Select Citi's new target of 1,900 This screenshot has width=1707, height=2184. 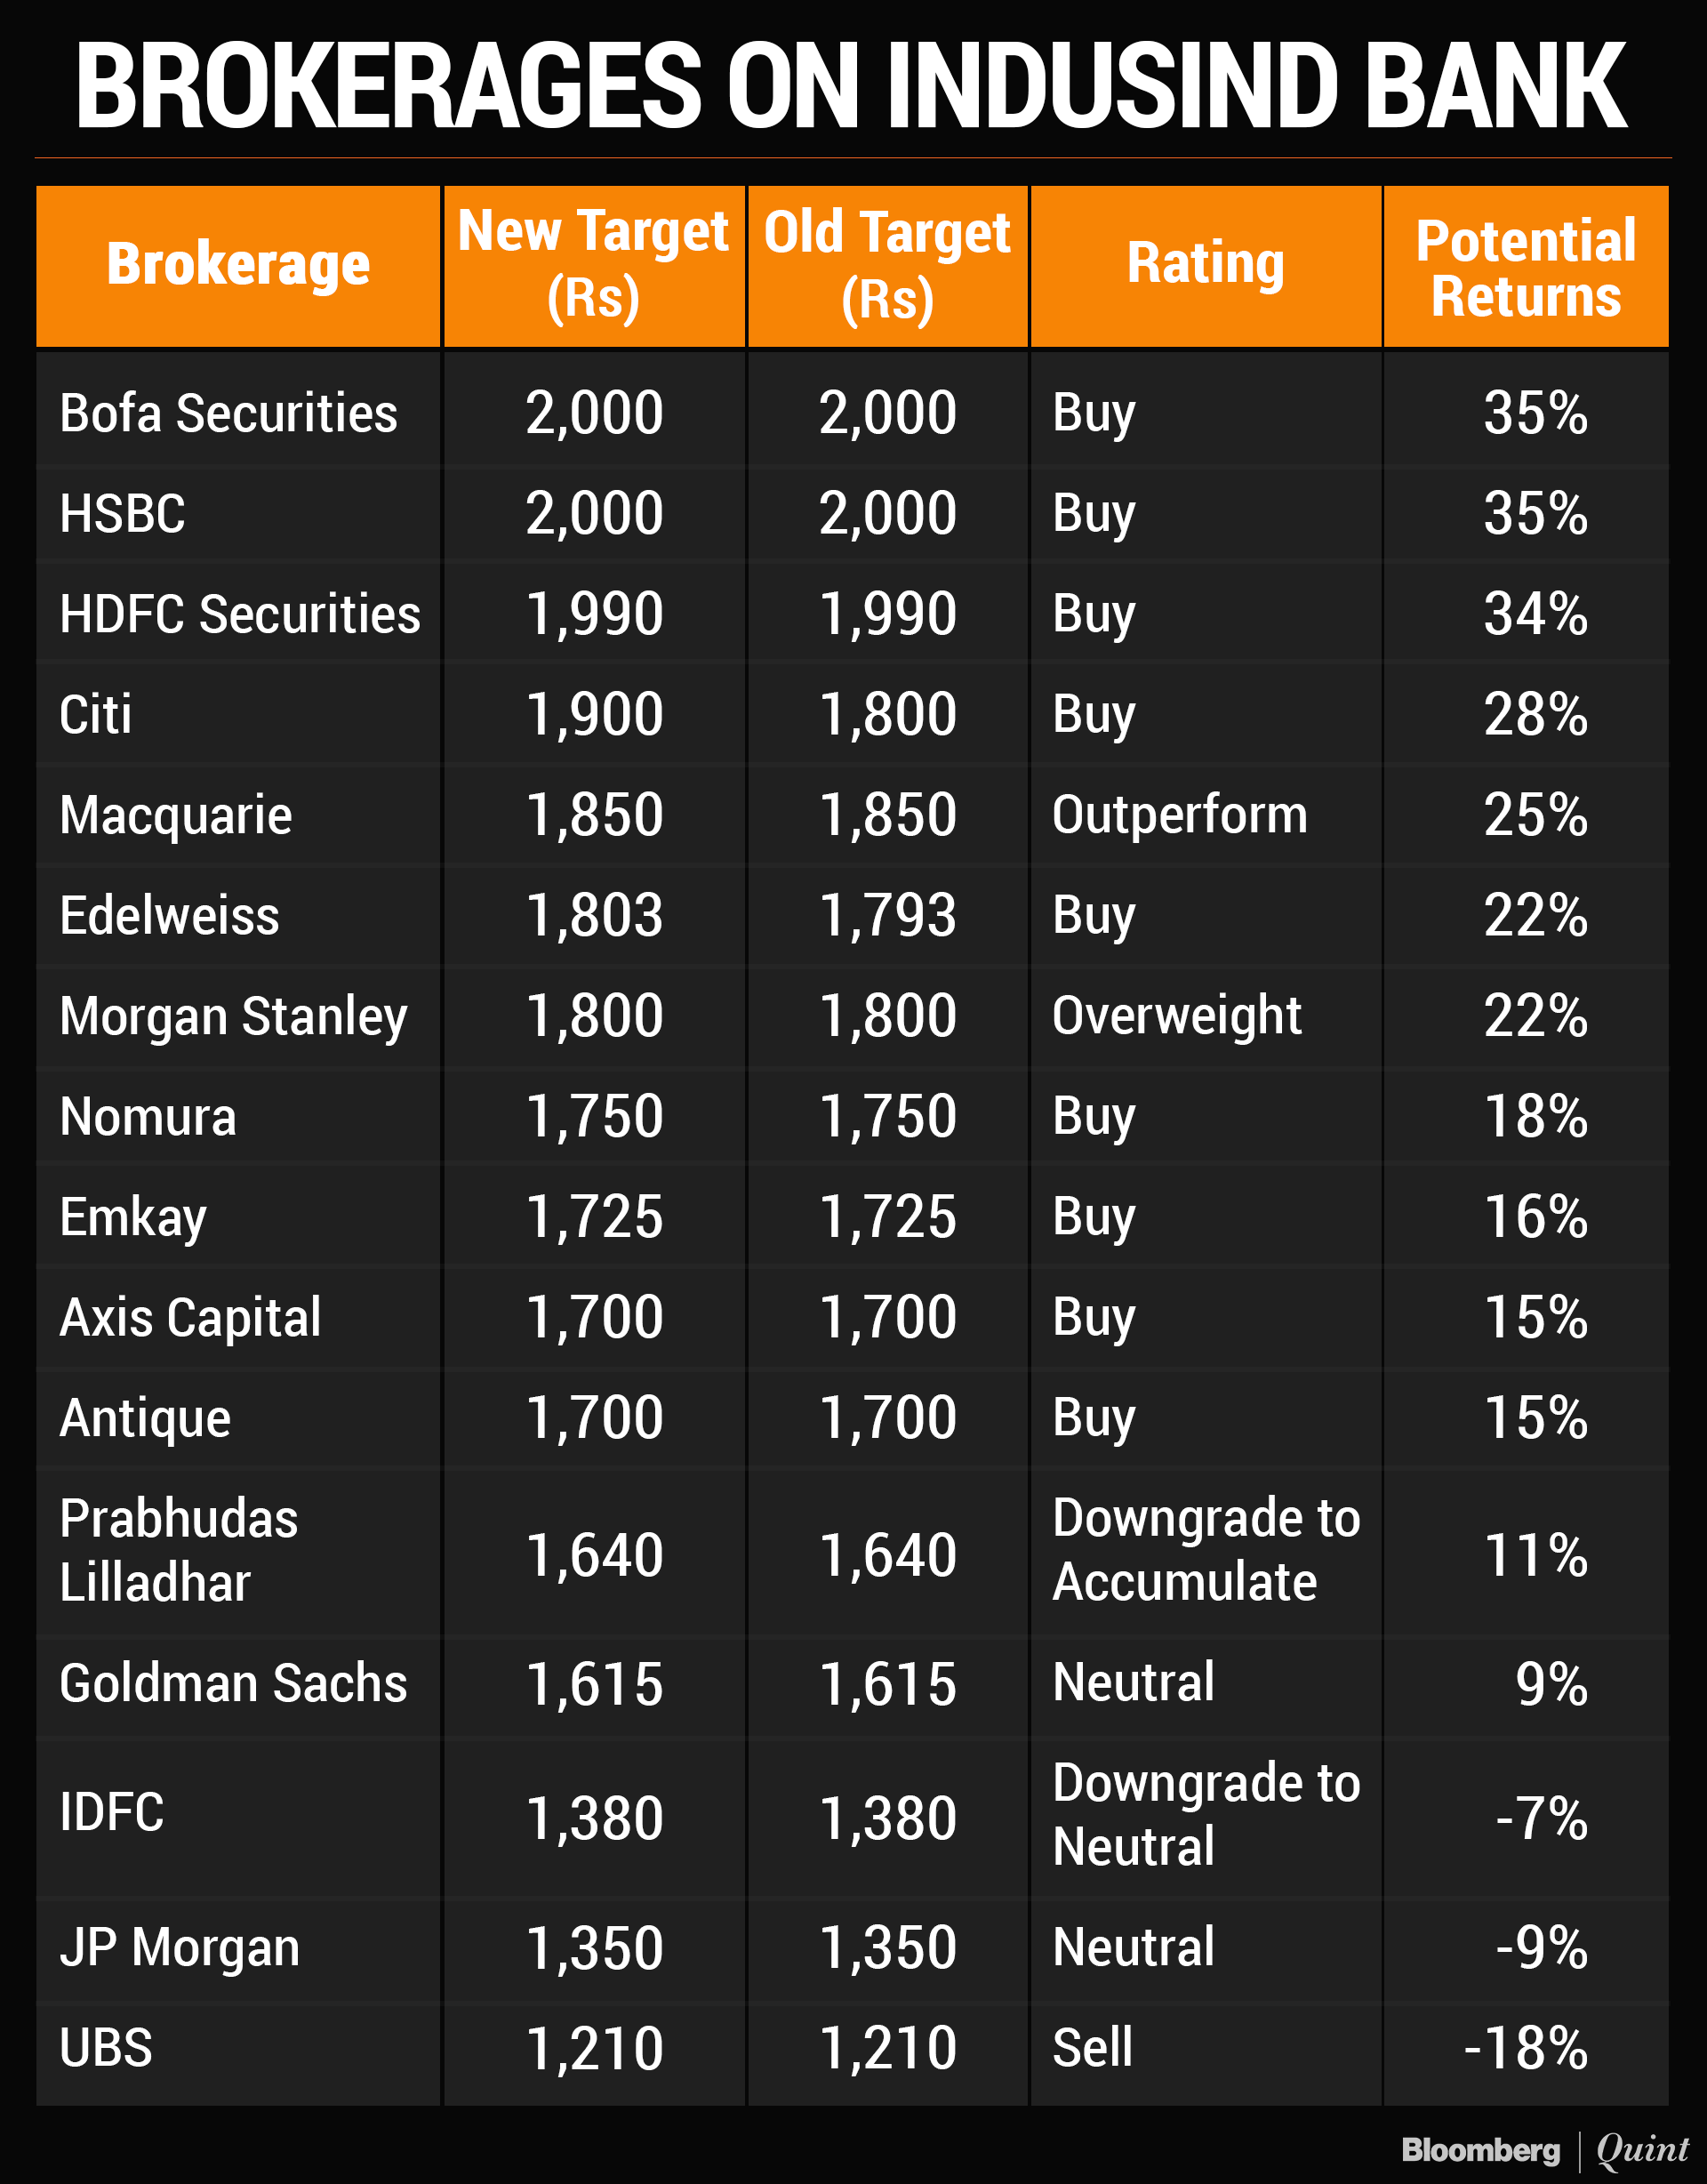[594, 714]
